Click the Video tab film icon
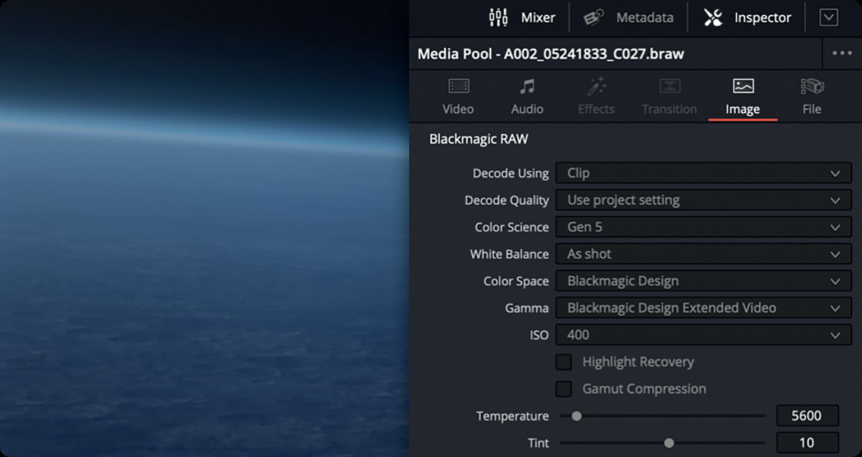This screenshot has height=457, width=862. [458, 87]
